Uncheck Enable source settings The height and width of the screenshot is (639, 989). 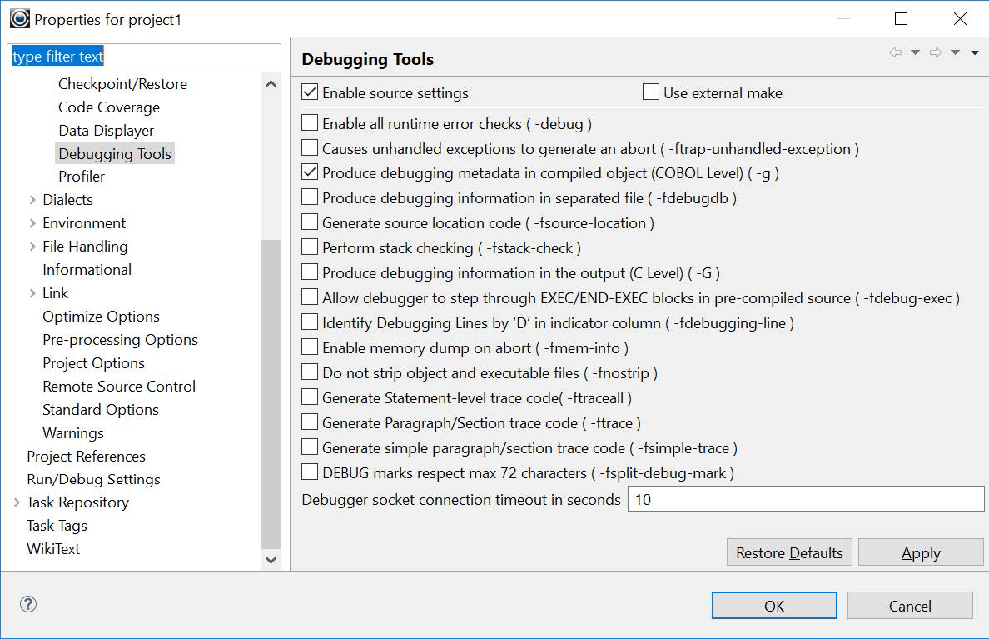[x=309, y=93]
